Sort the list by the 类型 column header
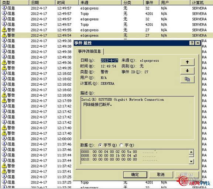 pyautogui.click(x=15, y=3)
